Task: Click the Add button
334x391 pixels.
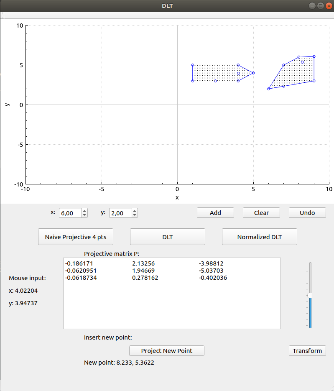Action: 215,213
